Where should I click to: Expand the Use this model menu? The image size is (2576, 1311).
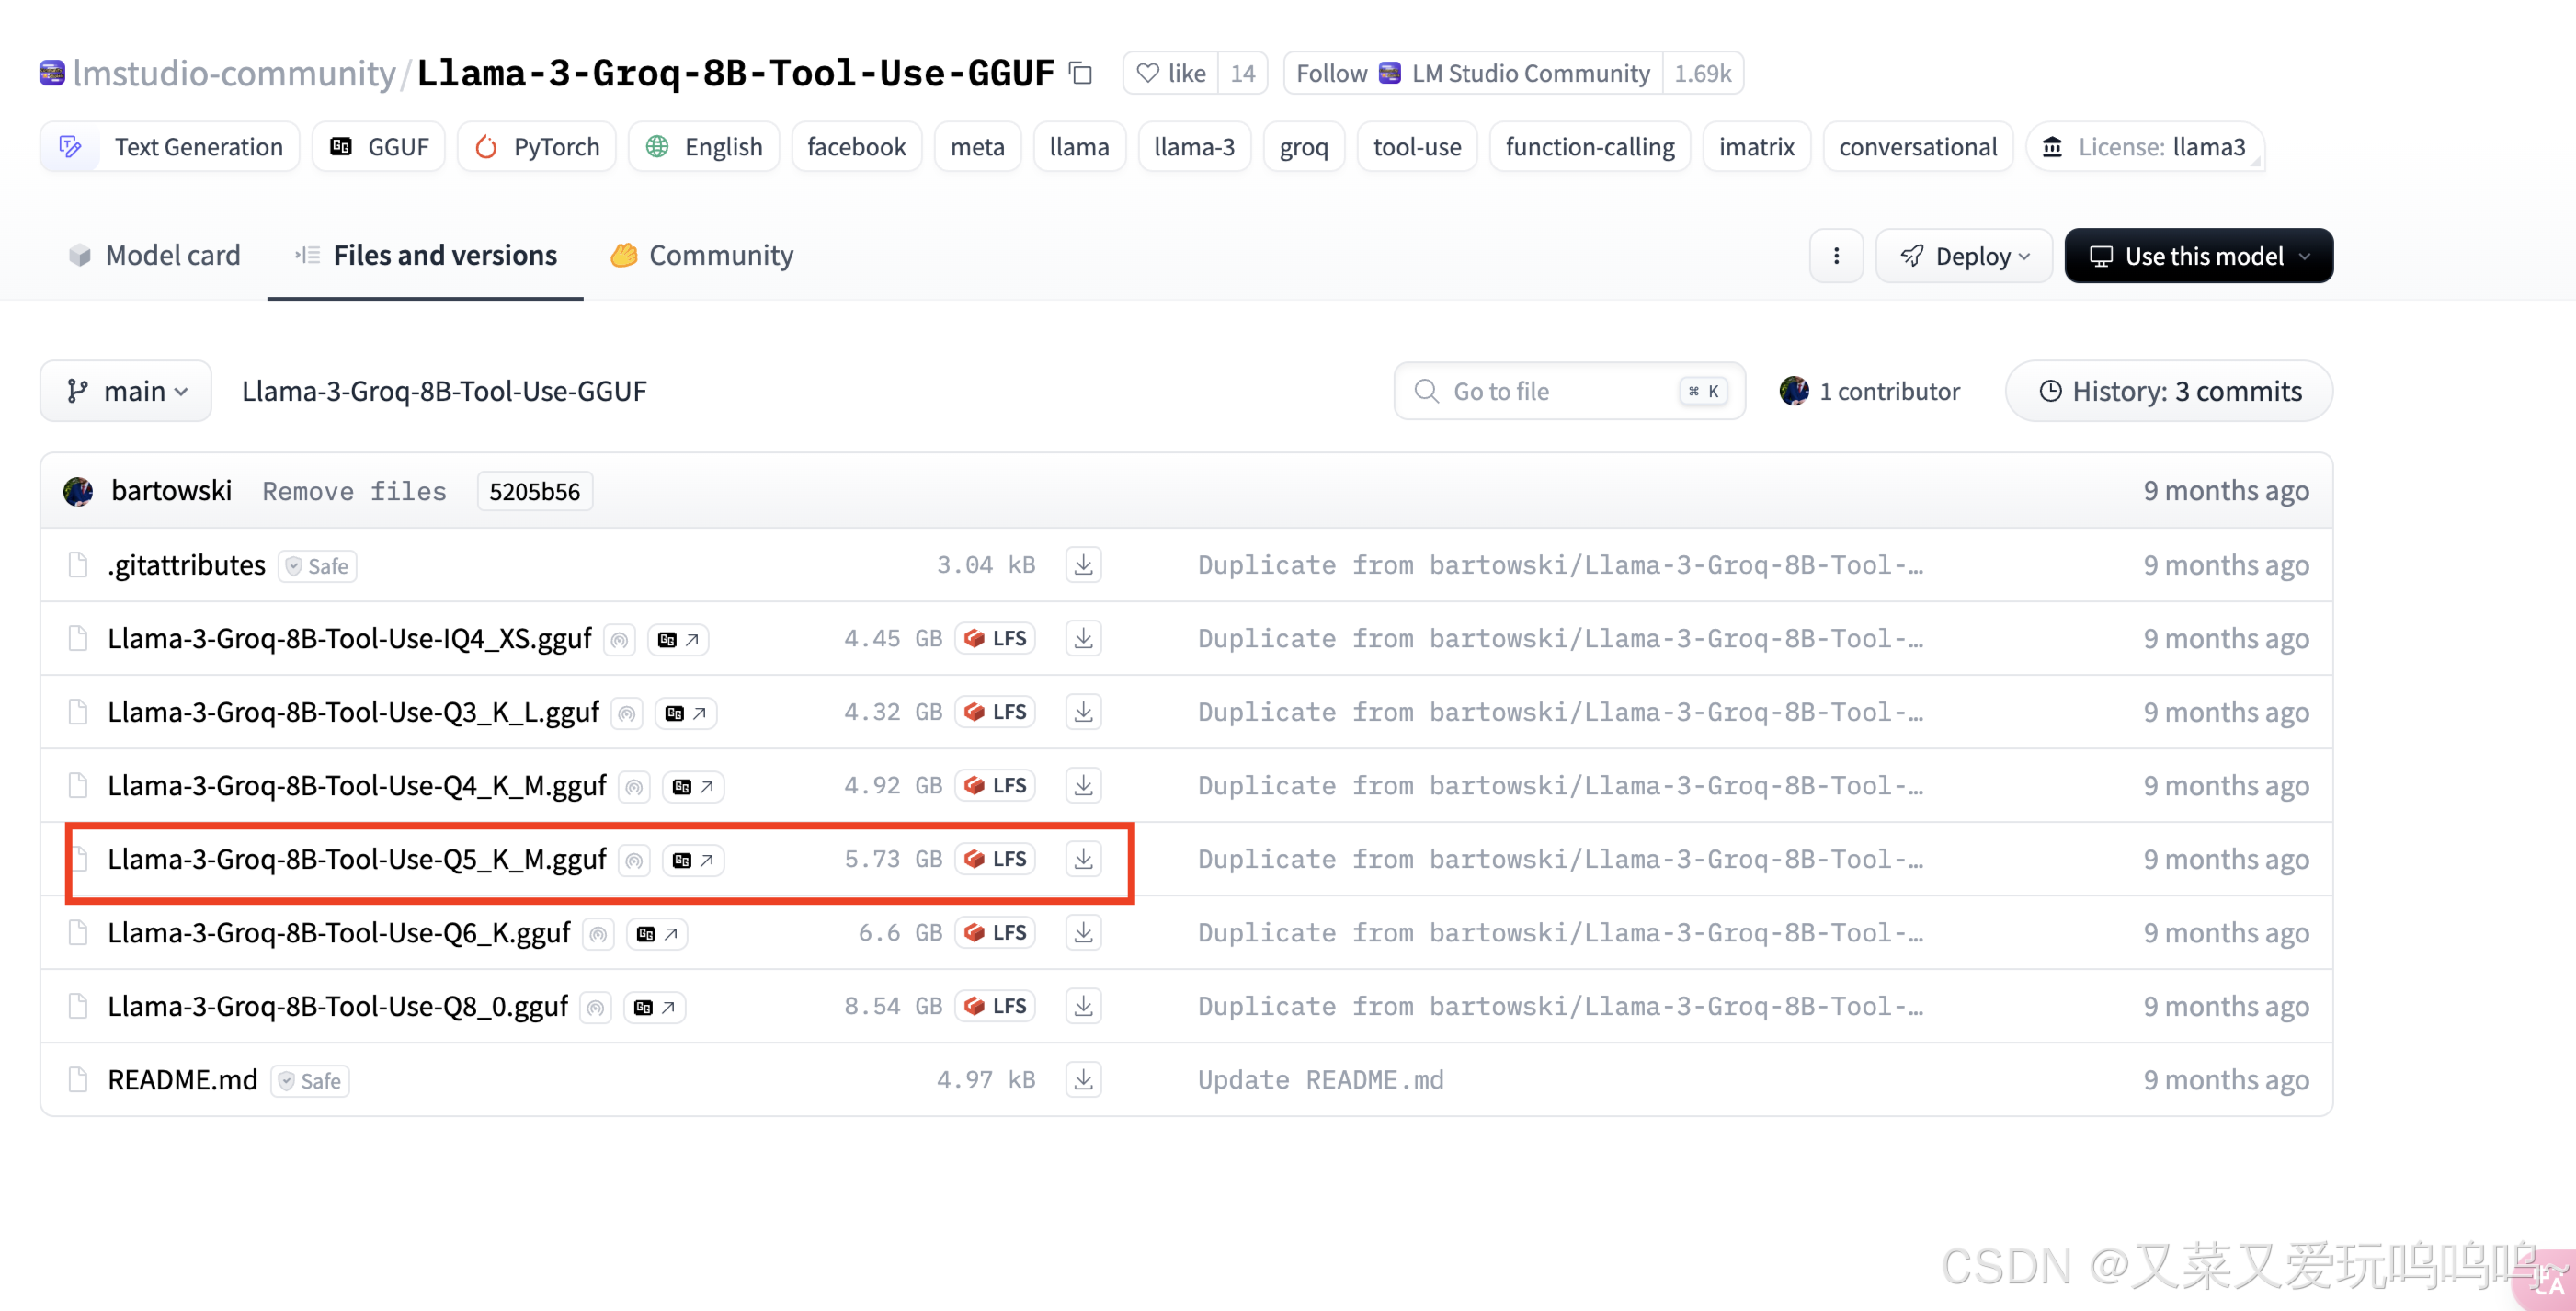tap(2198, 256)
